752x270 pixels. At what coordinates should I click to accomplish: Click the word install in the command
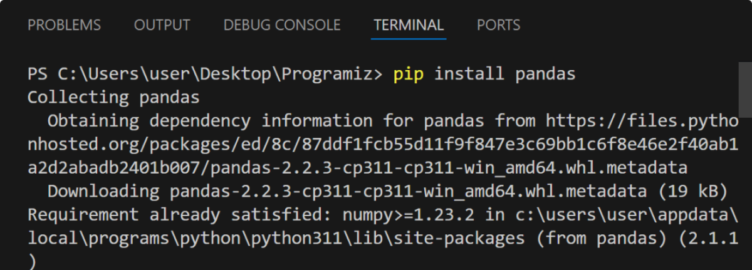(x=469, y=74)
